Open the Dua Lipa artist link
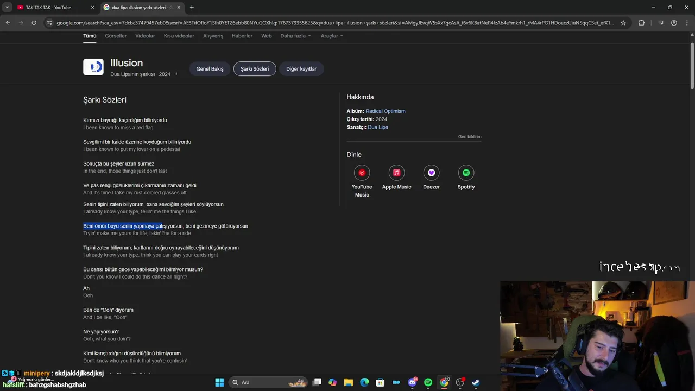 pyautogui.click(x=378, y=127)
